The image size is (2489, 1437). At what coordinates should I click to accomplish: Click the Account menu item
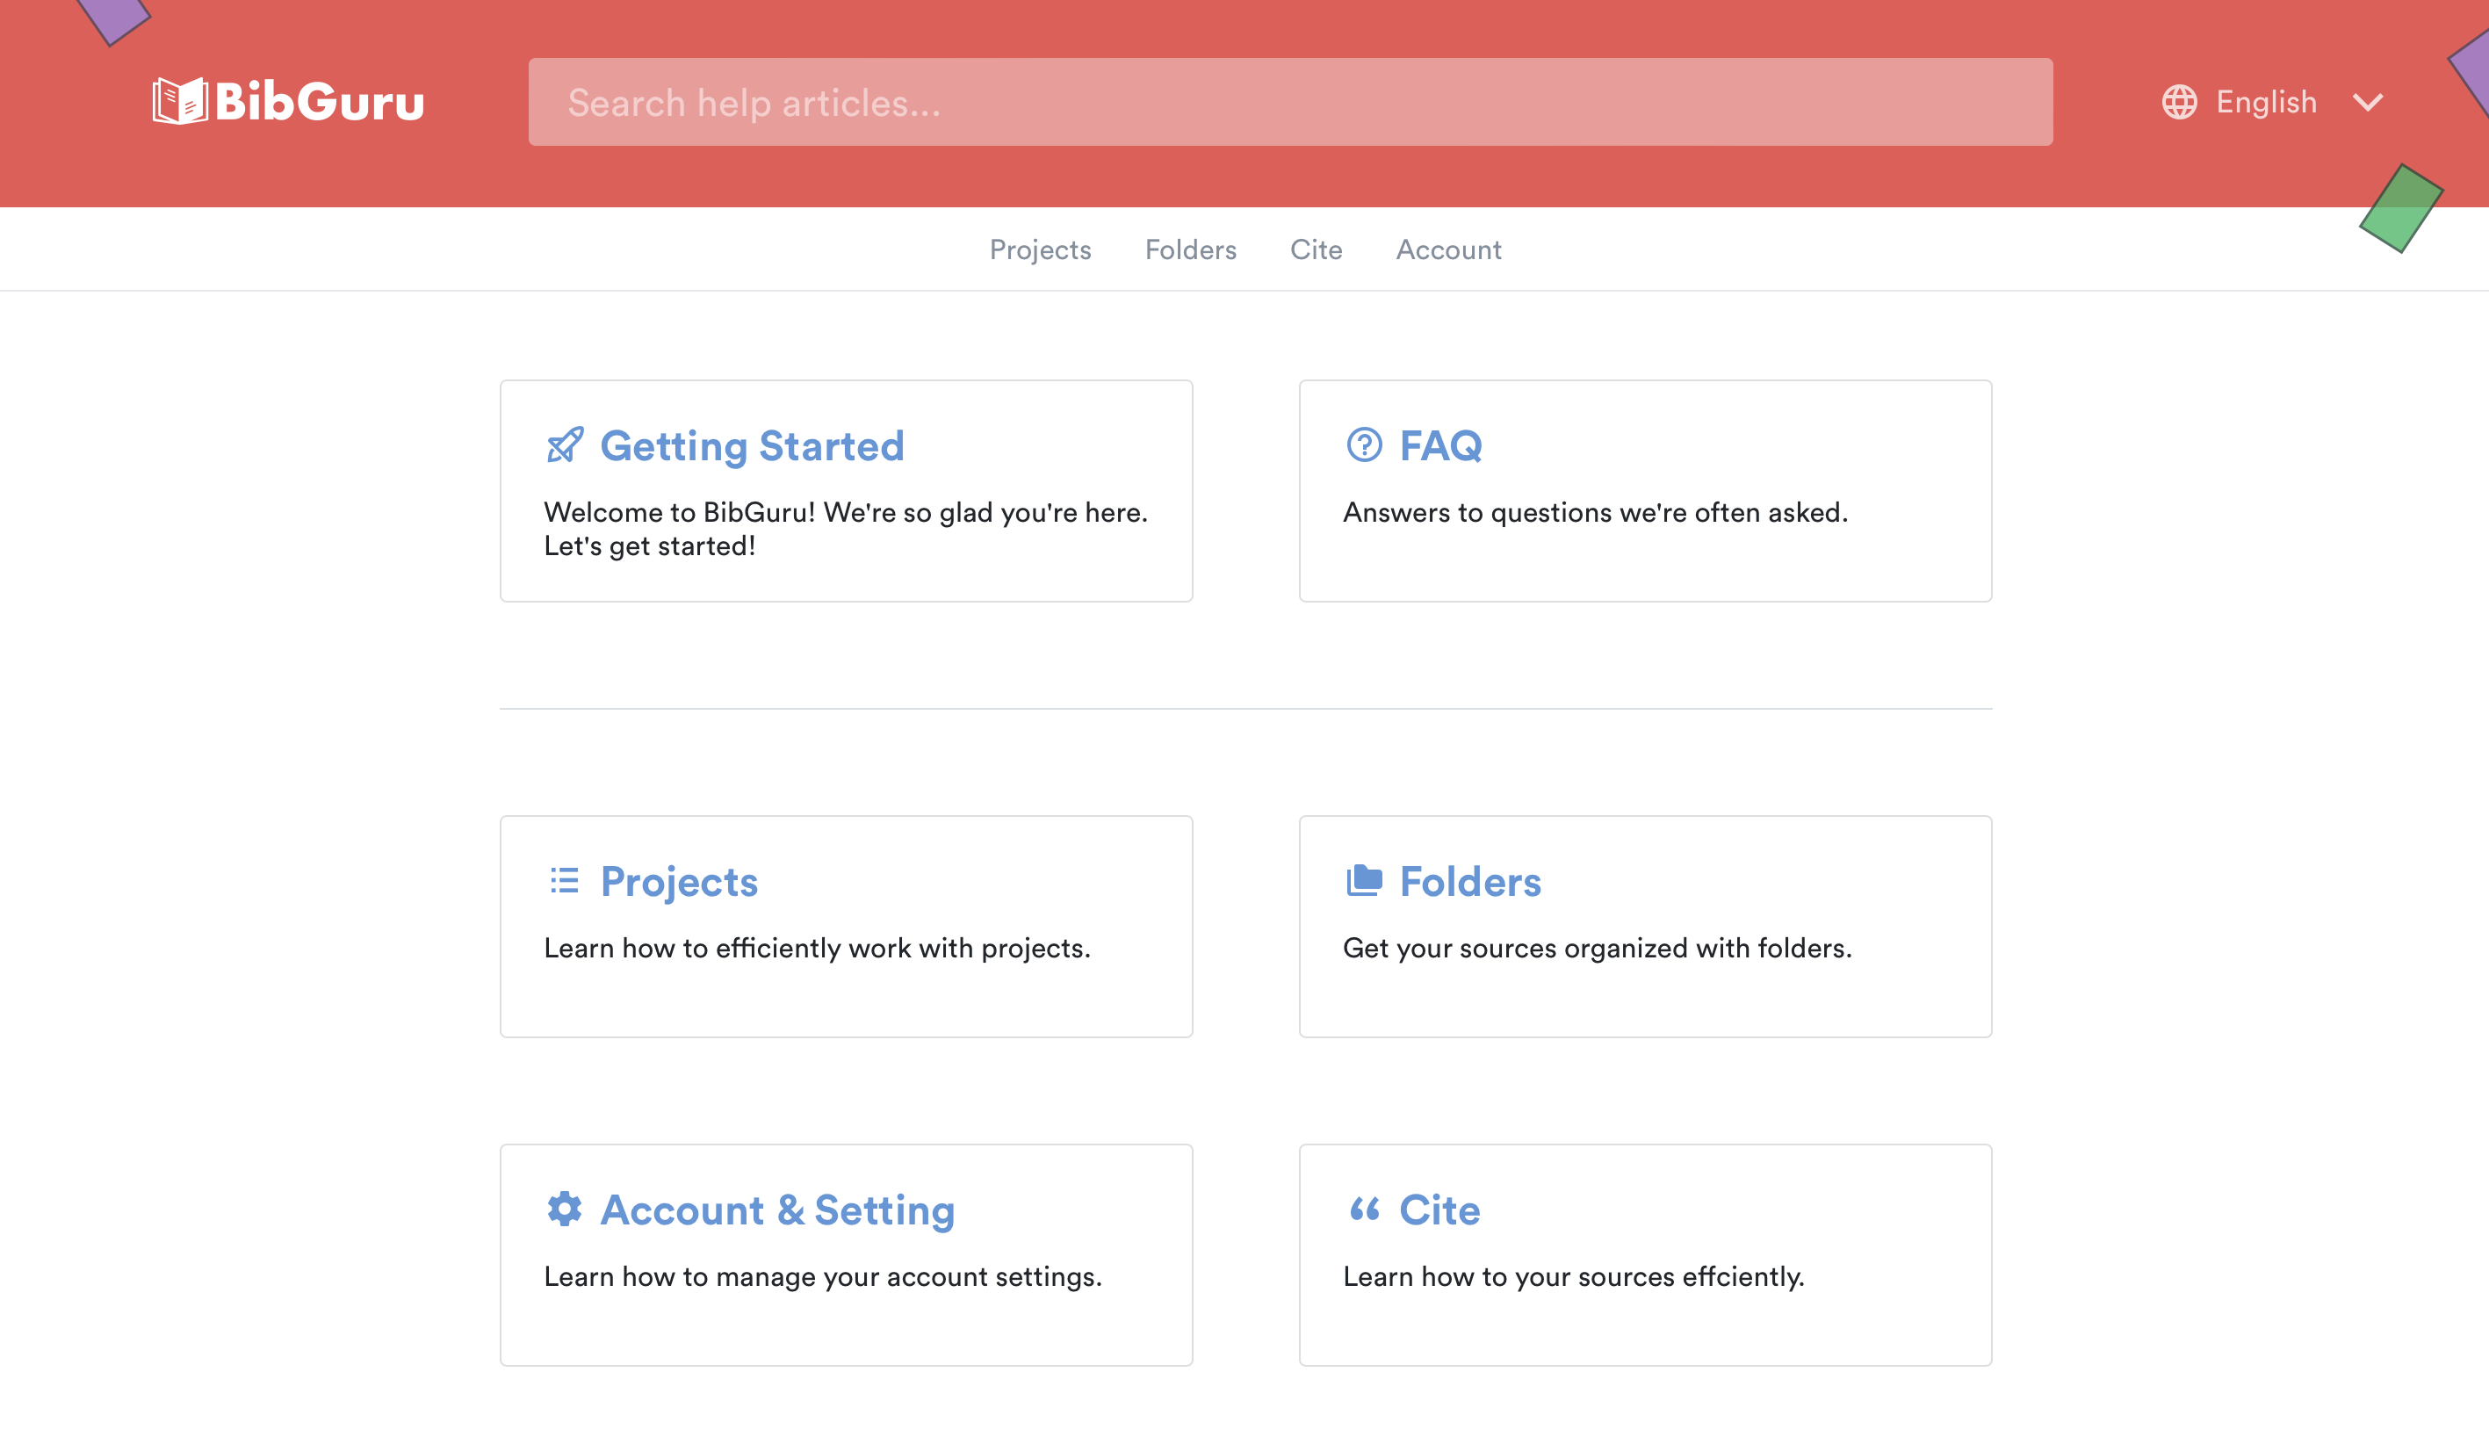click(1447, 248)
